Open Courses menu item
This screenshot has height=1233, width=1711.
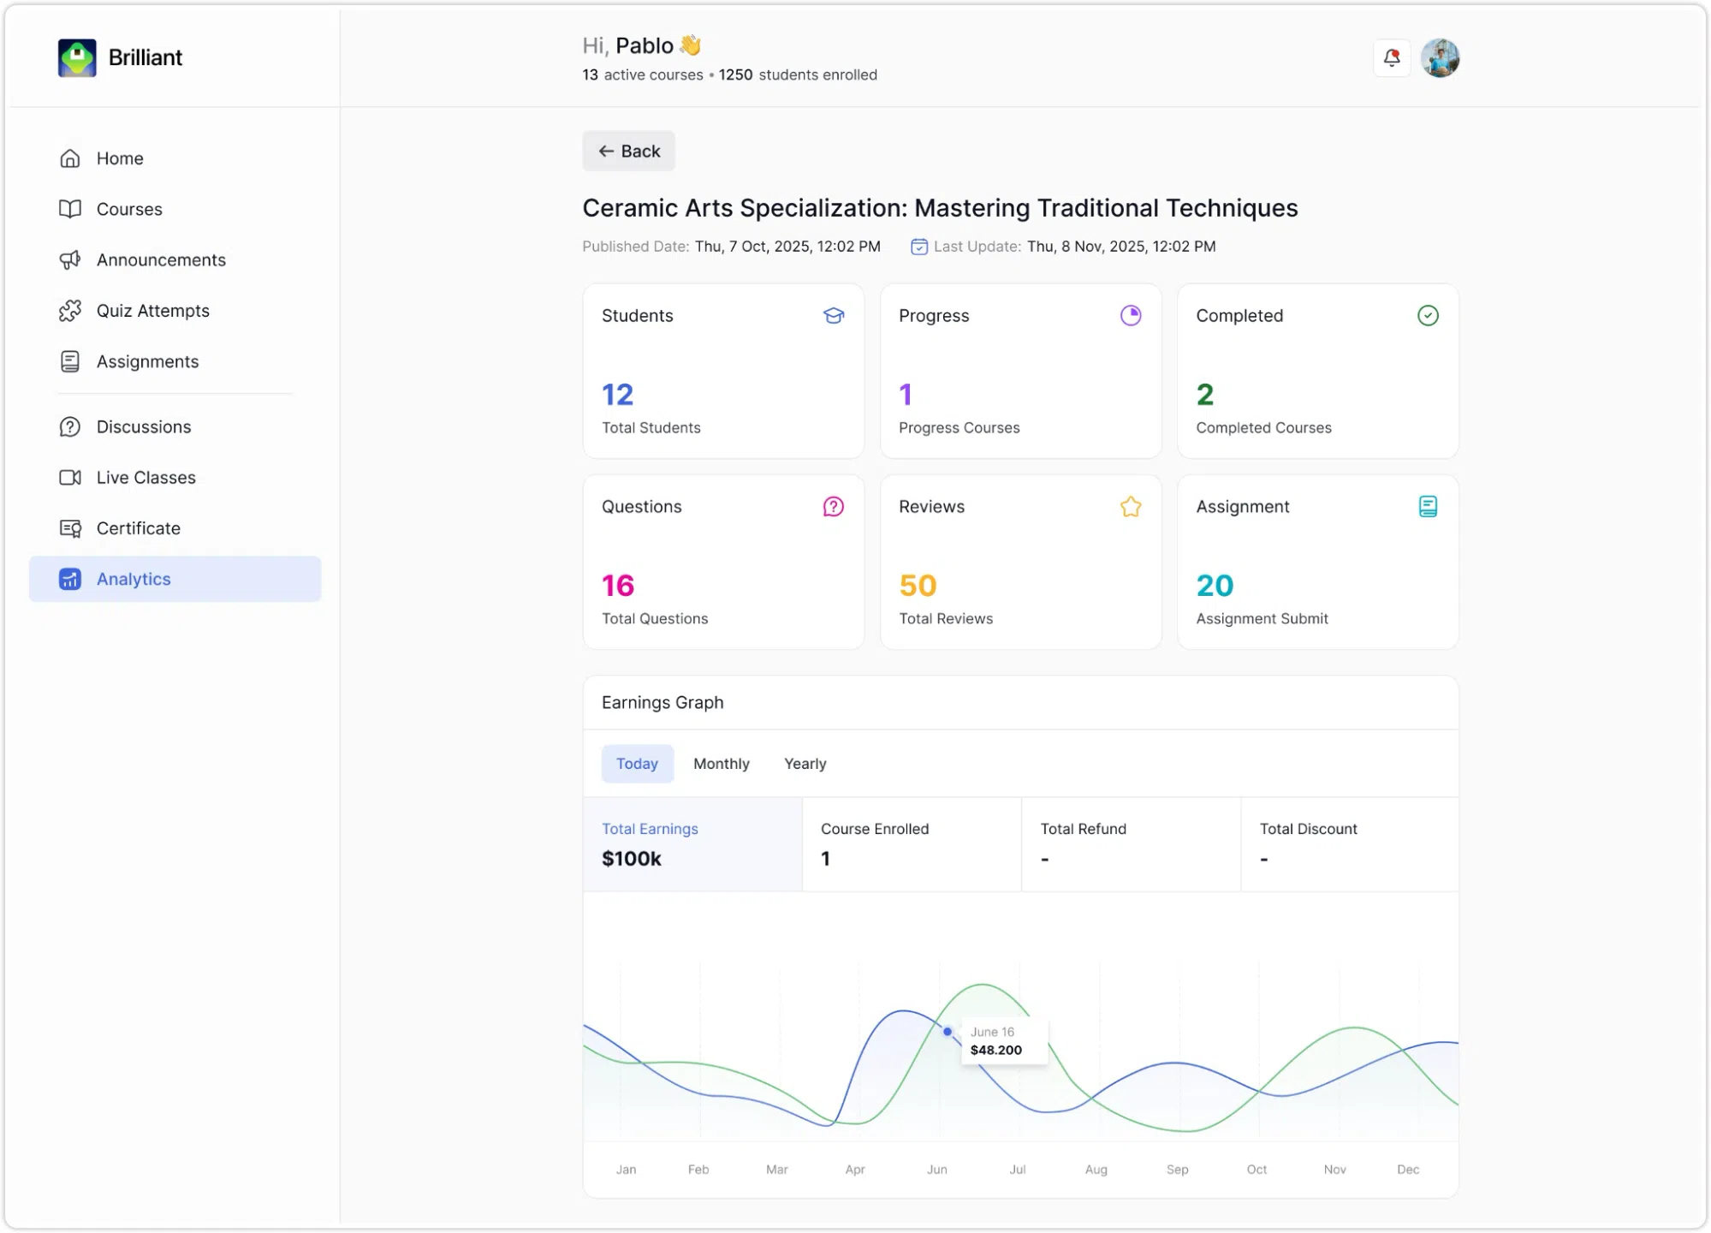click(175, 209)
